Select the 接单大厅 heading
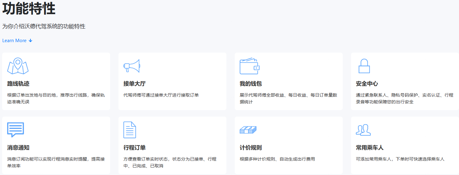The width and height of the screenshot is (459, 175). click(x=134, y=84)
